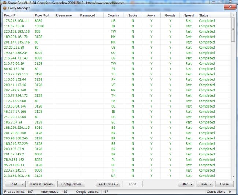Click the scrollbar up arrow
The height and width of the screenshot is (195, 238).
233,15
